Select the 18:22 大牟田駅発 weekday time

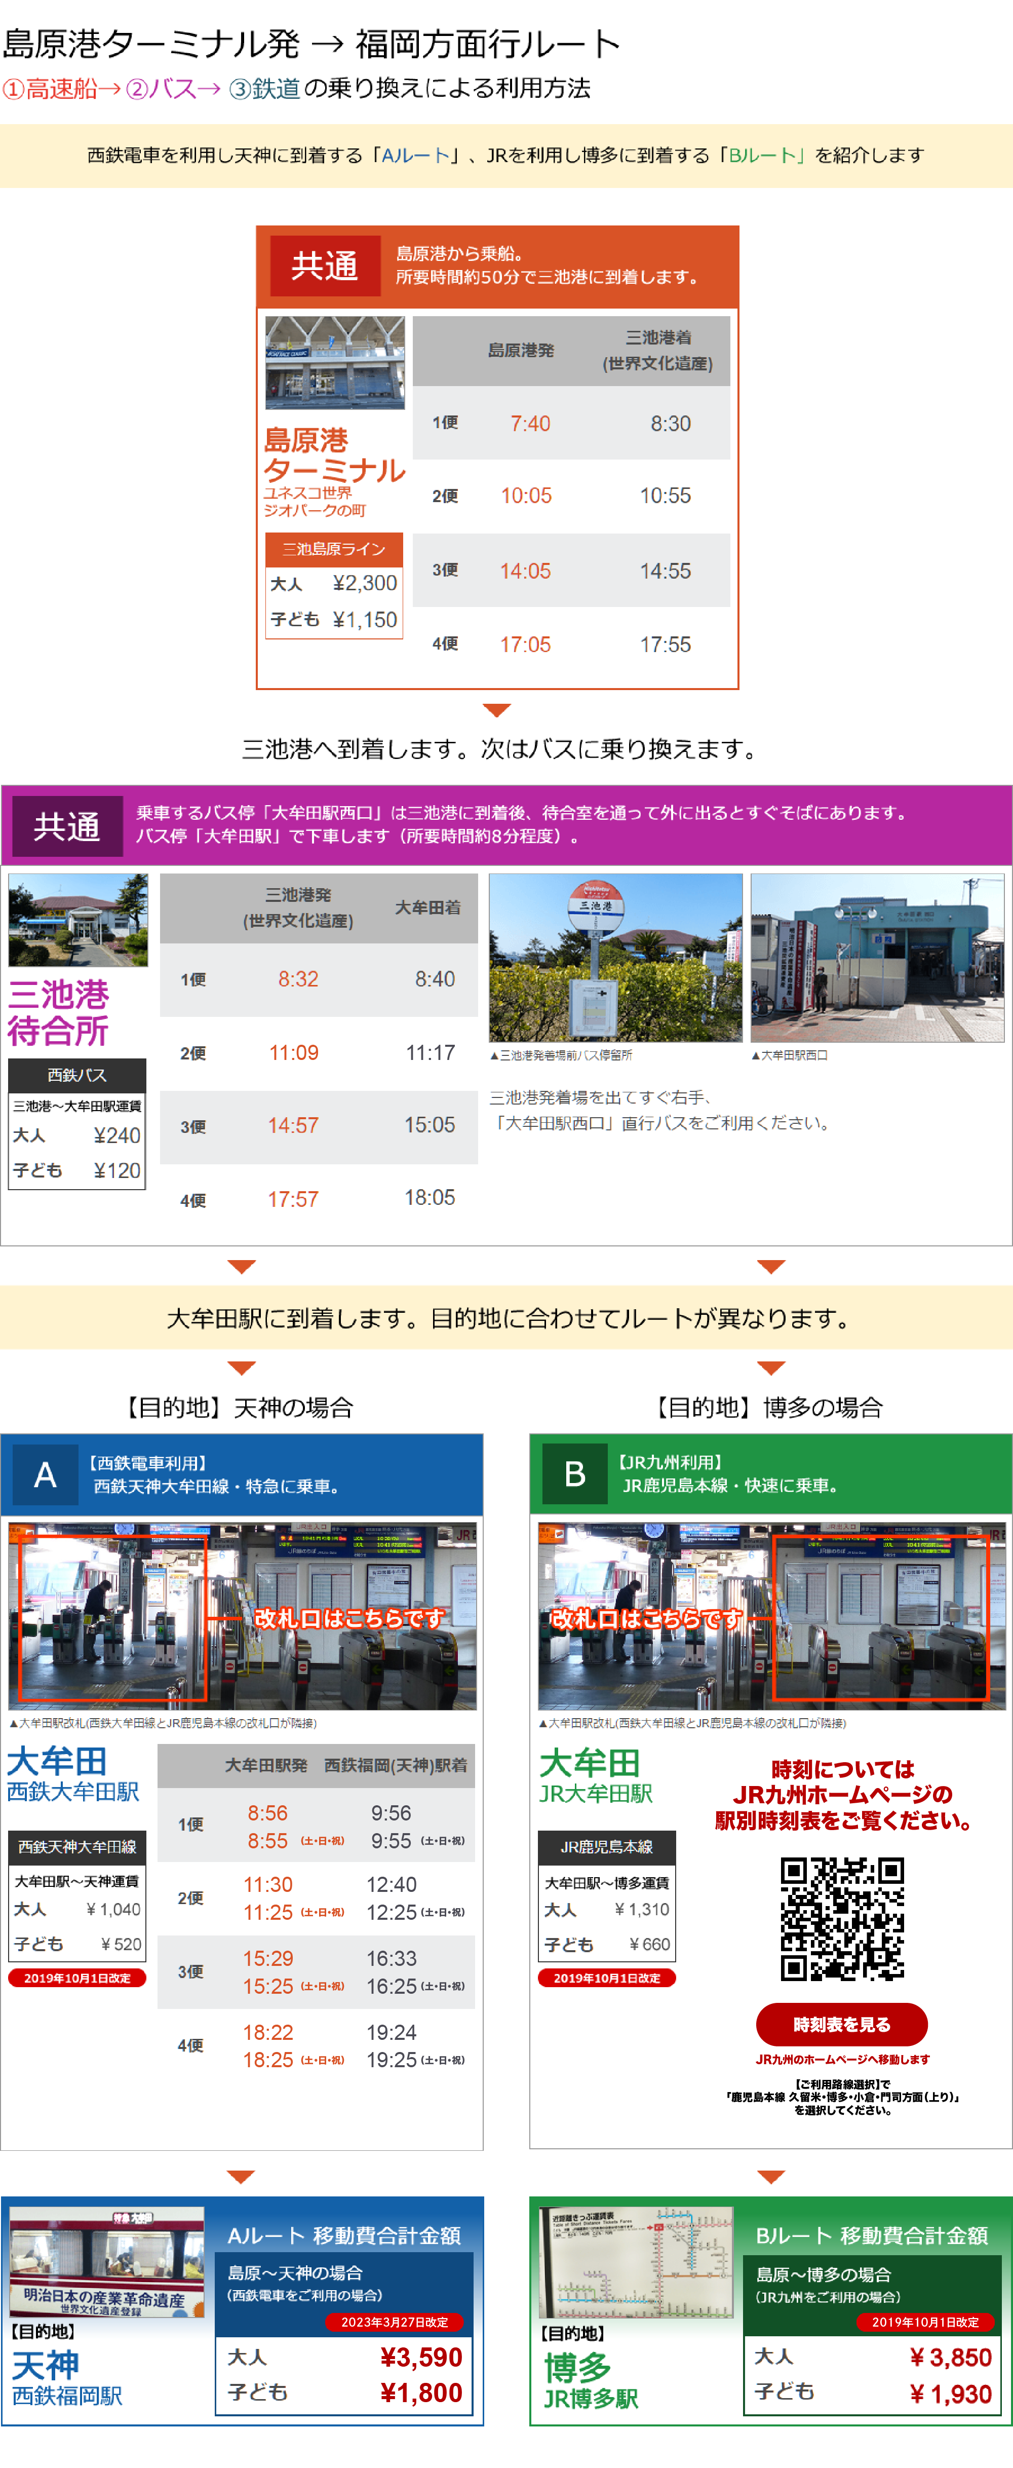pyautogui.click(x=267, y=2032)
